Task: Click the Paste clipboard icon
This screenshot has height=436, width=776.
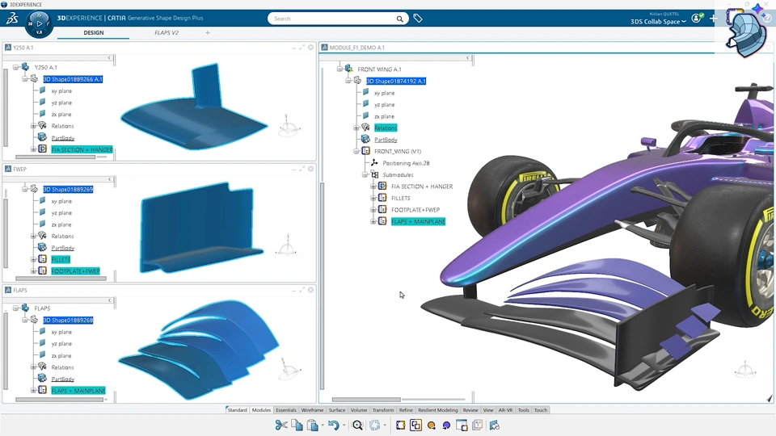Action: [313, 426]
